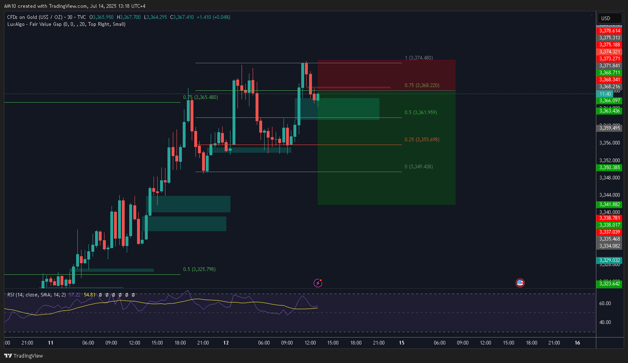This screenshot has height=363, width=628.
Task: Click the 3,371.841 gray price label
Action: pyautogui.click(x=610, y=65)
